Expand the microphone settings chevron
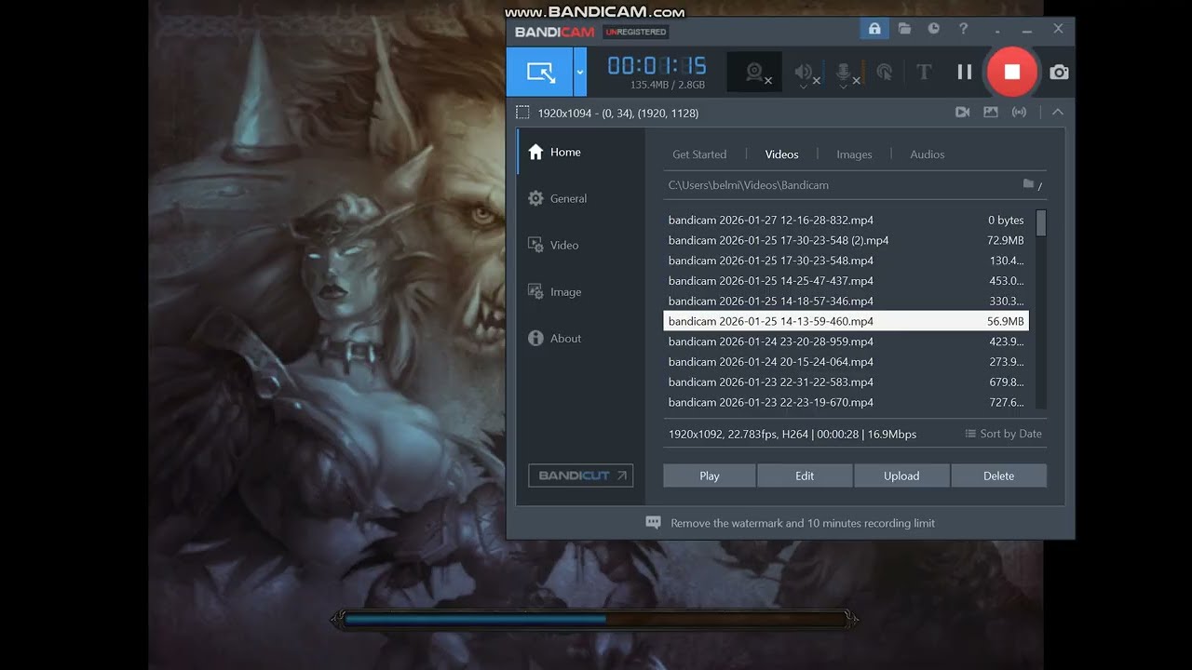The height and width of the screenshot is (670, 1192). coord(844,87)
